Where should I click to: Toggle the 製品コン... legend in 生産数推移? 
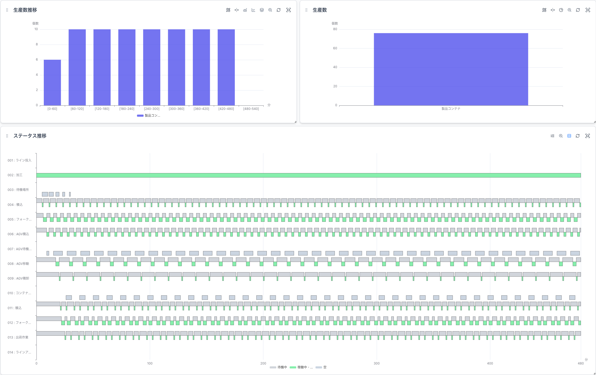pyautogui.click(x=148, y=116)
